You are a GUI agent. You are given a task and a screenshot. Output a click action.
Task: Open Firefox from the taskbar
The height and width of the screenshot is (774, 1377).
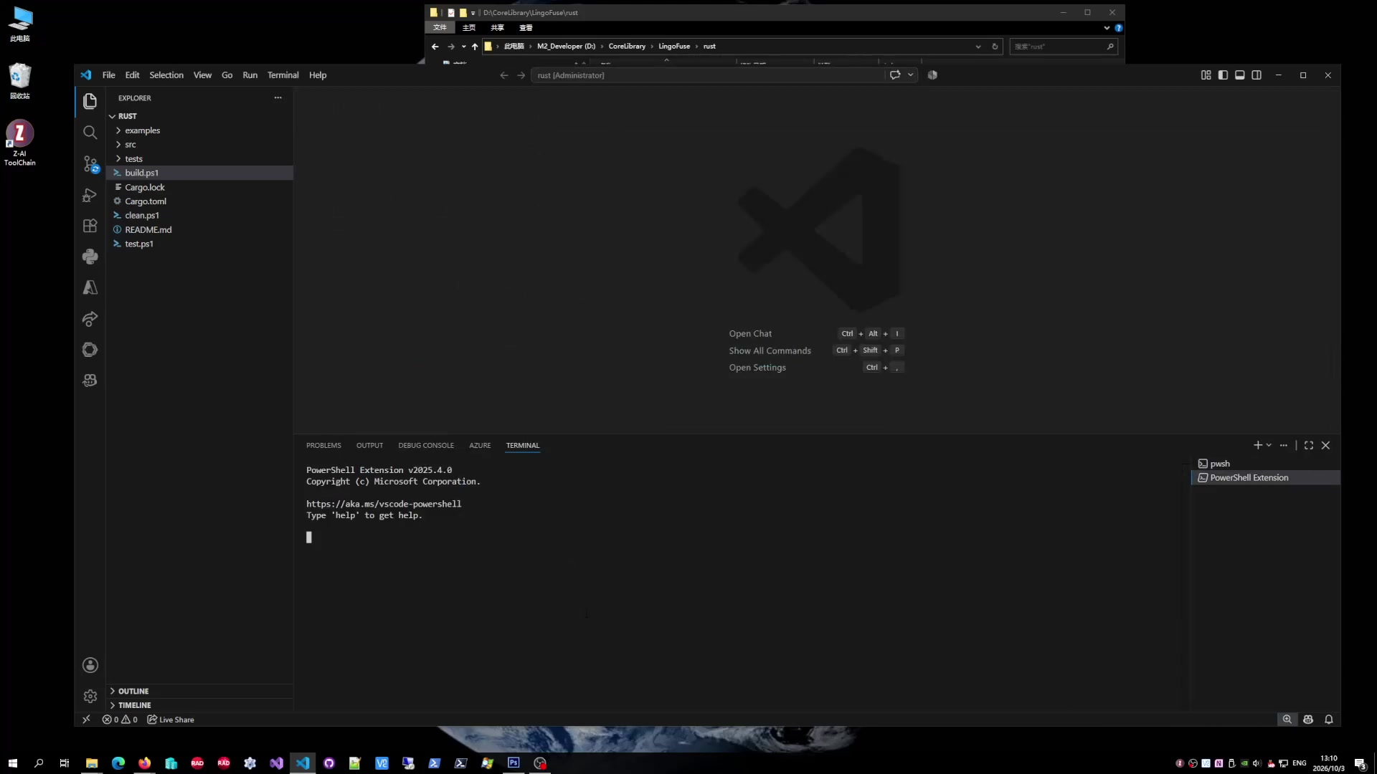pos(145,763)
